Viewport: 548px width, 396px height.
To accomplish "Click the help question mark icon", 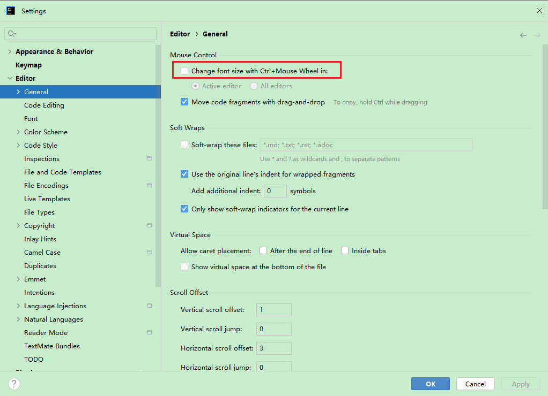I will (x=14, y=384).
